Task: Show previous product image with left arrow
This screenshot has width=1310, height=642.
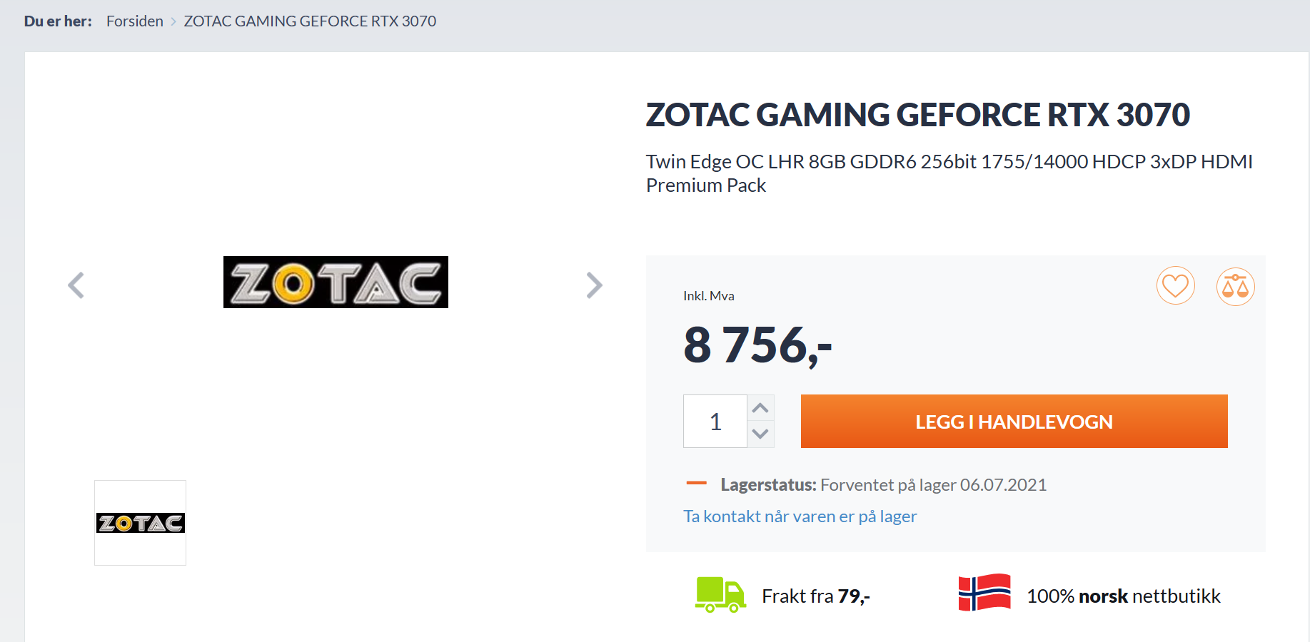Action: [76, 285]
